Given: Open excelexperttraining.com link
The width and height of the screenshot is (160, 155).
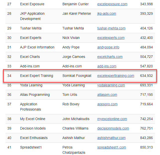Looking at the screenshot, I should click(116, 76).
